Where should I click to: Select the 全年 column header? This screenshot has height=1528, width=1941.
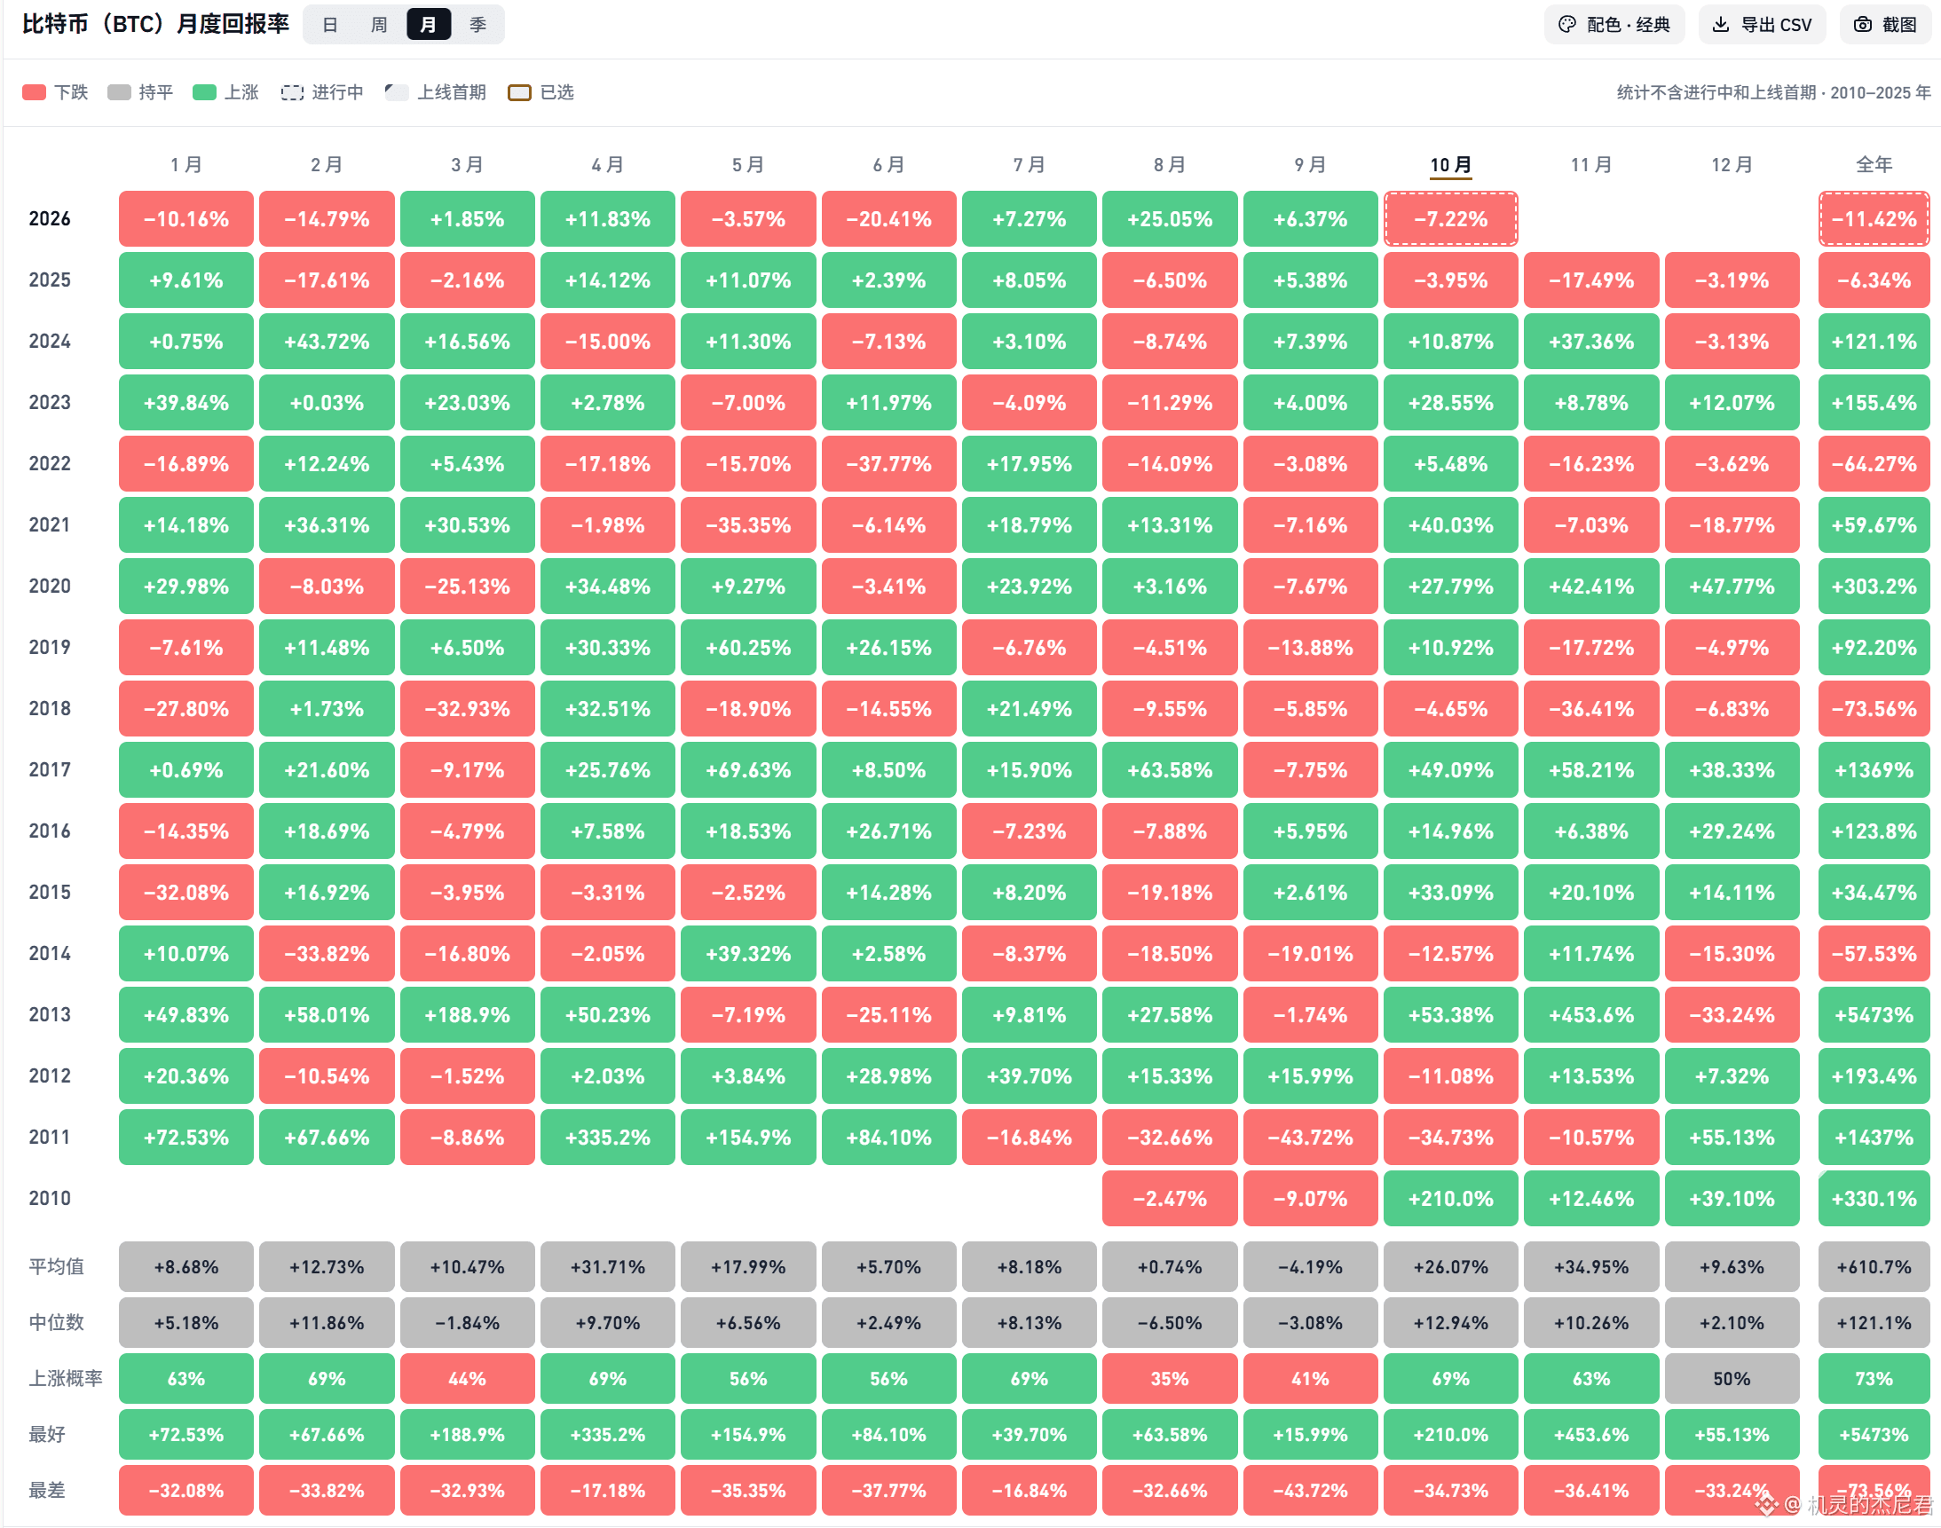[1874, 165]
